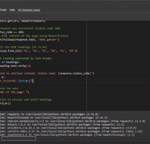Click the 'All changes saved' link
The height and width of the screenshot is (144, 150).
click(29, 10)
